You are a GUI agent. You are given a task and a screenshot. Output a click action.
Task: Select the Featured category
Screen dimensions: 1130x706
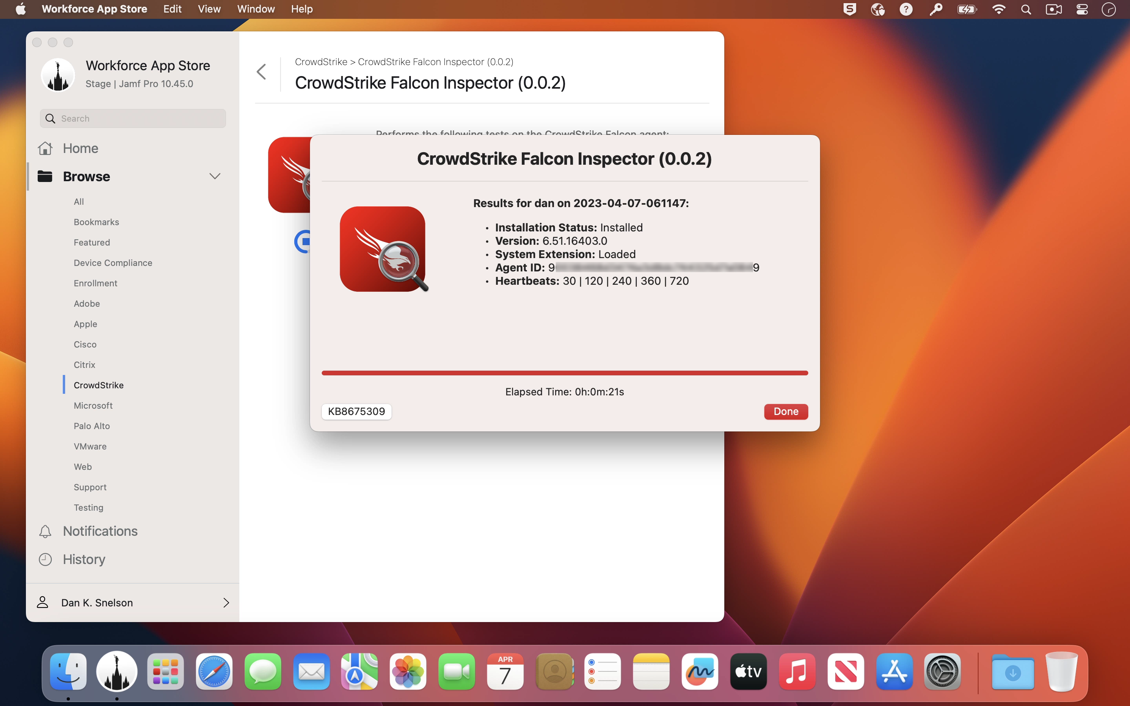pos(92,242)
